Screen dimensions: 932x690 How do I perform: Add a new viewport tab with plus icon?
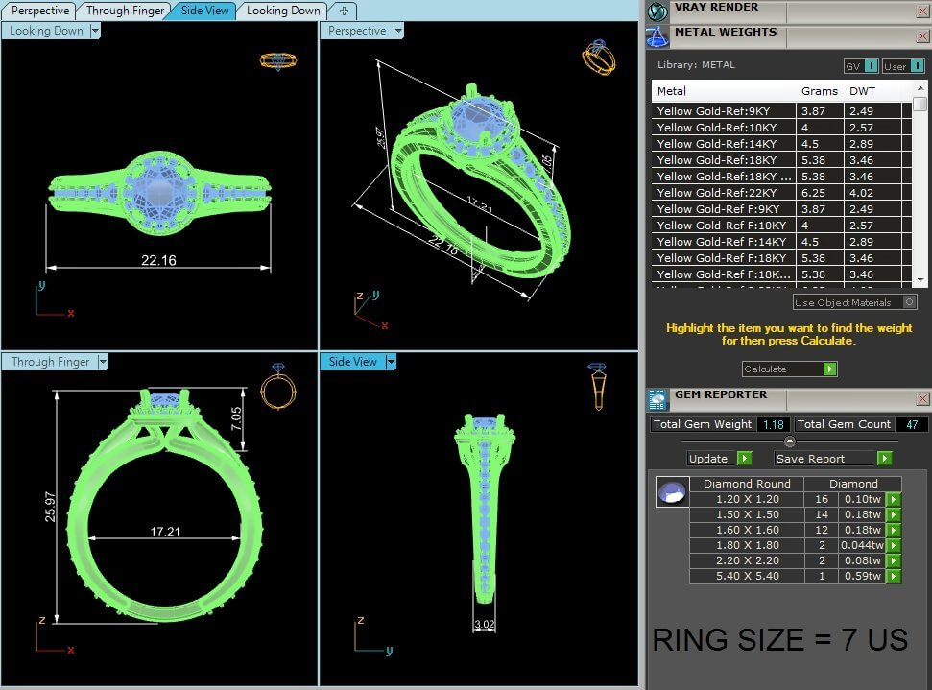click(344, 11)
